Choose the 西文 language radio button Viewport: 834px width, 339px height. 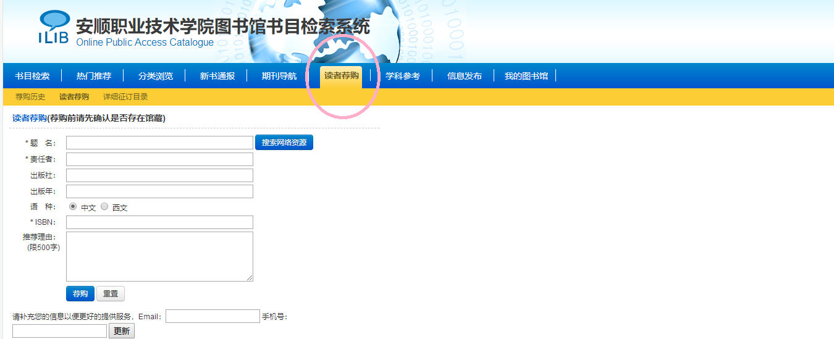click(104, 207)
